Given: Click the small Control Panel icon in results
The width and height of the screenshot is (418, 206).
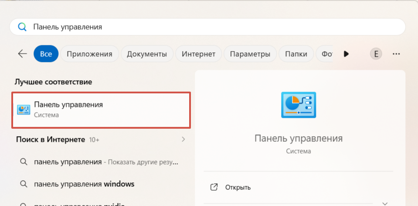Looking at the screenshot, I should (x=24, y=110).
